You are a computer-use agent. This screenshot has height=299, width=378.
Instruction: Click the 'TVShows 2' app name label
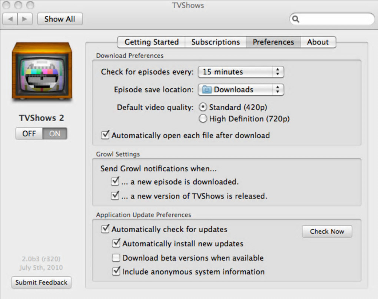click(x=42, y=118)
